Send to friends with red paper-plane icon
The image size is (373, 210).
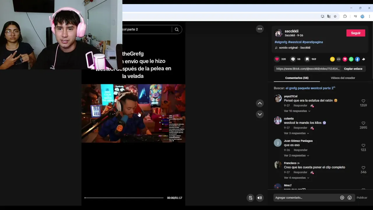(345, 59)
